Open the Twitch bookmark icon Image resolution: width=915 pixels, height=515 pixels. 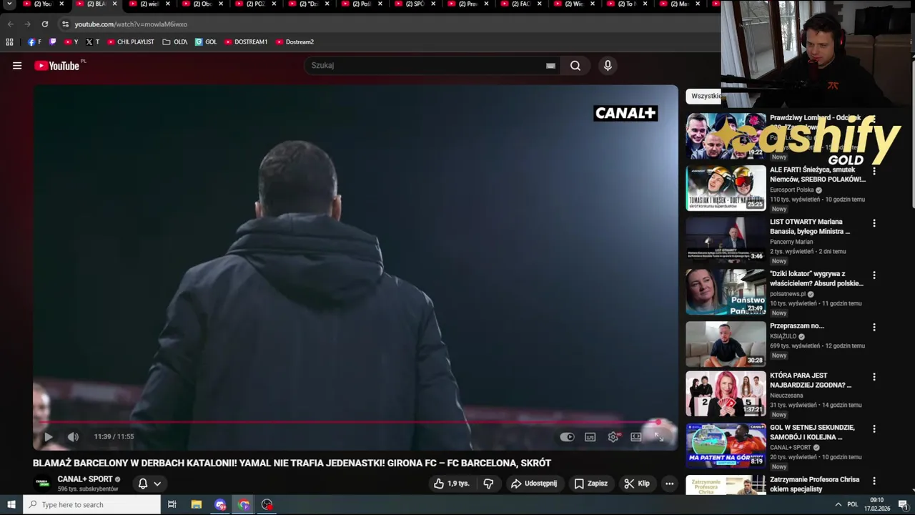52,42
